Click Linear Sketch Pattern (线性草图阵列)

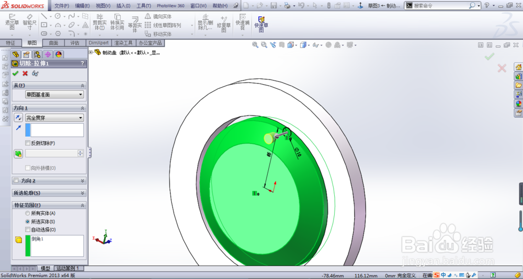163,25
